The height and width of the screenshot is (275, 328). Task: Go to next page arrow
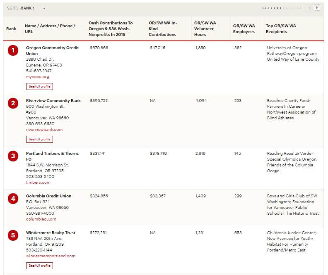[317, 8]
